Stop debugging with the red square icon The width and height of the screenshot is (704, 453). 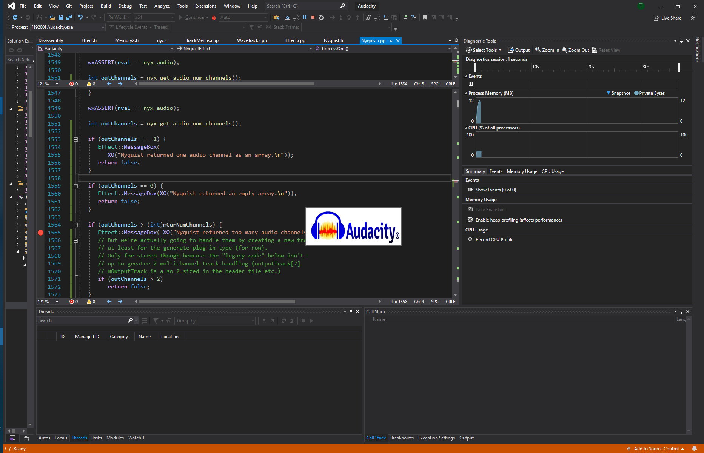[x=313, y=17]
